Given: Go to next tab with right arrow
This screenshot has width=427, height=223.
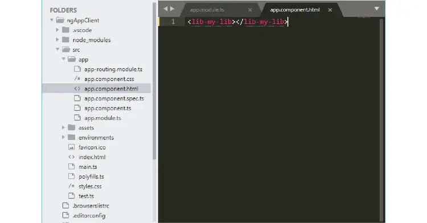Looking at the screenshot, I should pos(172,9).
